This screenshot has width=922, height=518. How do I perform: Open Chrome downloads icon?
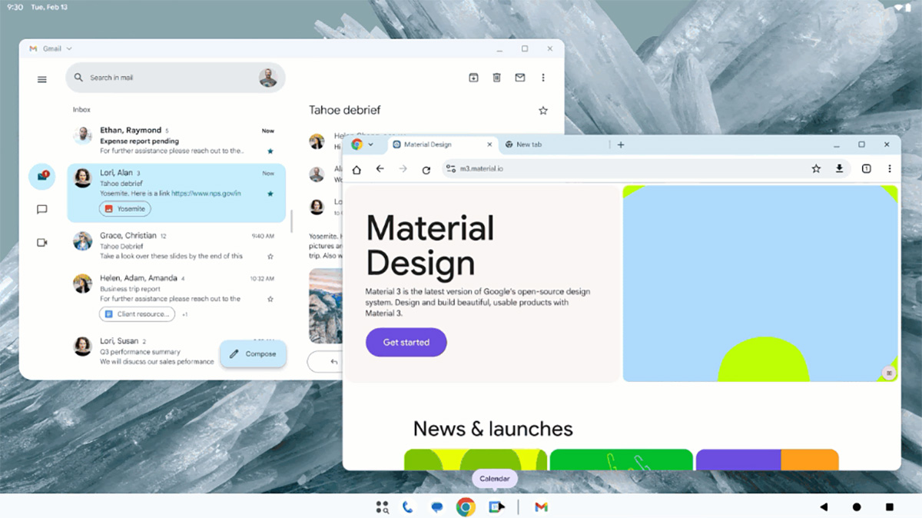point(840,169)
